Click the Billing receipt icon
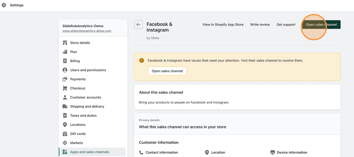Viewport: 354px width, 157px height. [x=65, y=61]
